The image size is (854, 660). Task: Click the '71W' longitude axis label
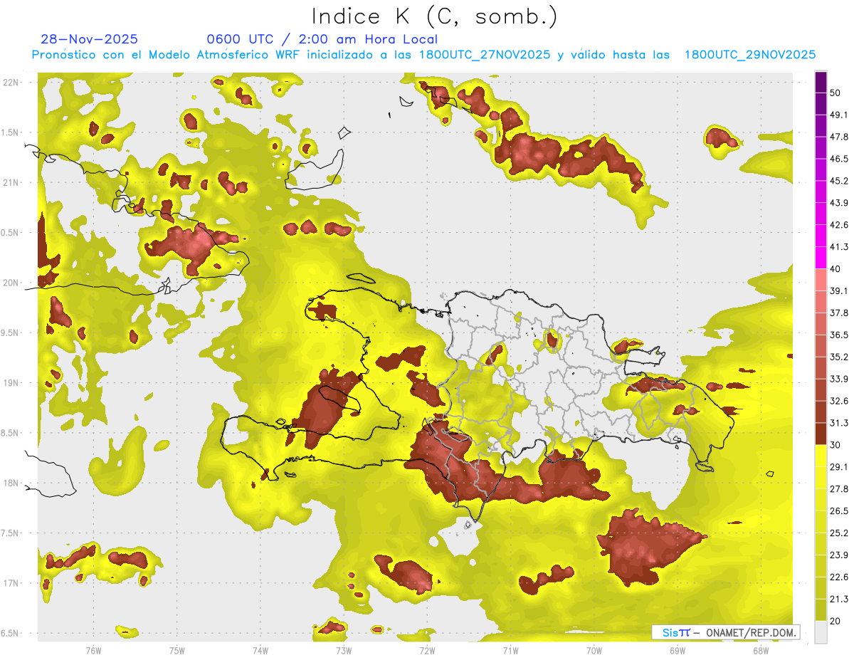(x=510, y=651)
